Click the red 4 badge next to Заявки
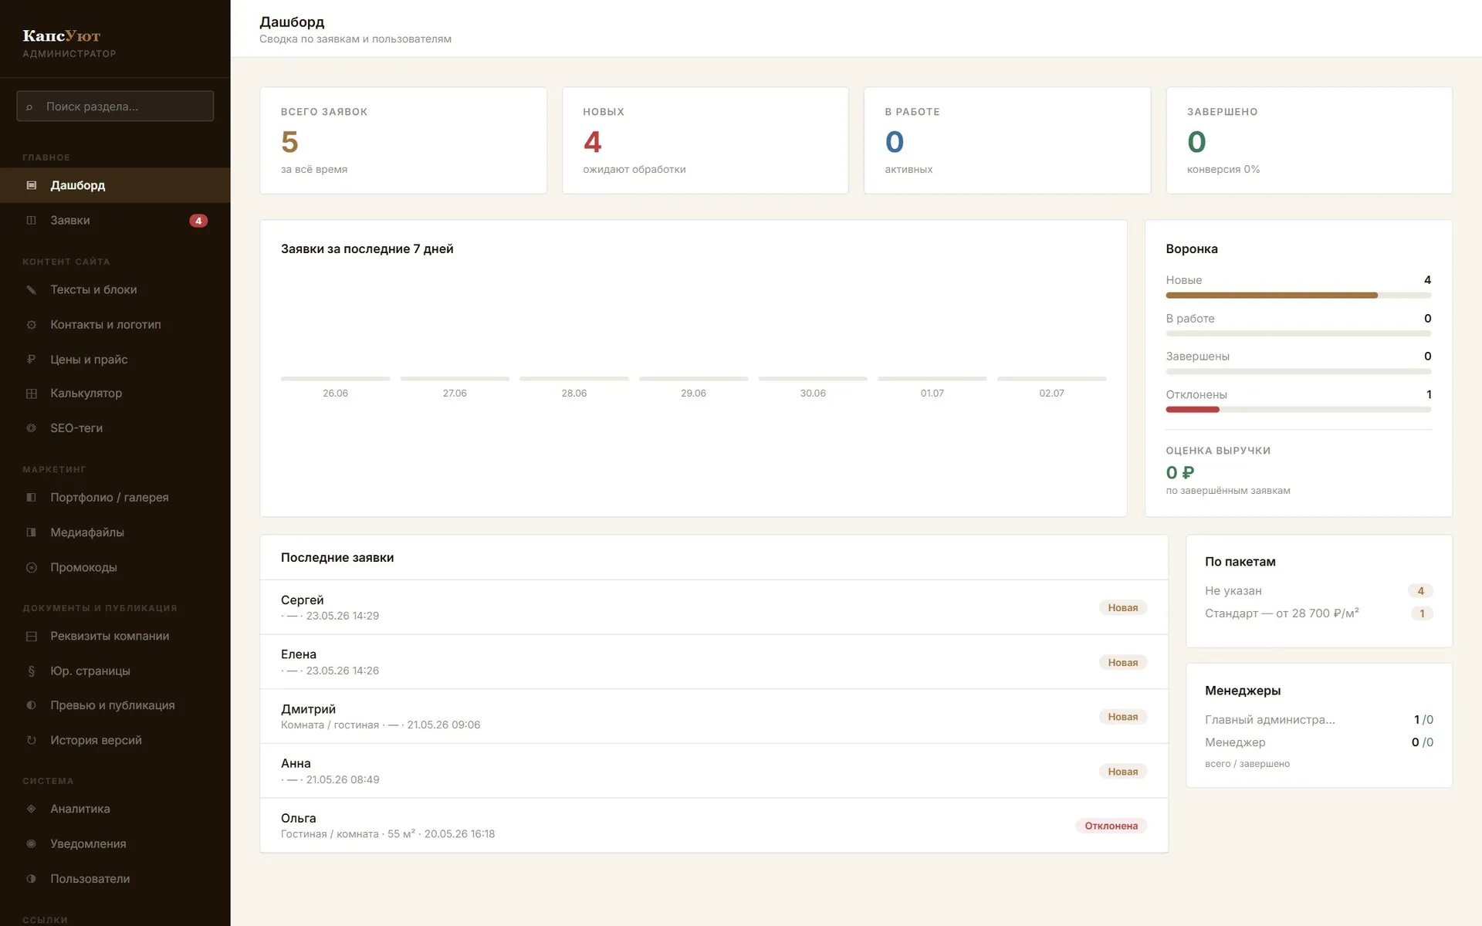 coord(198,221)
